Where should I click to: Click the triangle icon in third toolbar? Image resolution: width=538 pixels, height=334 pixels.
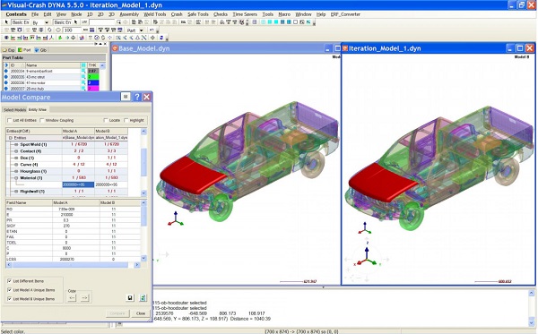pyautogui.click(x=137, y=38)
